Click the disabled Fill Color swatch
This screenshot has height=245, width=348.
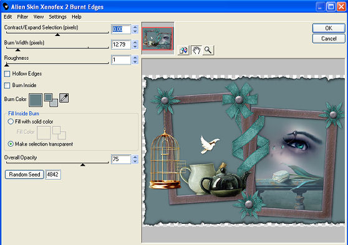tap(44, 133)
